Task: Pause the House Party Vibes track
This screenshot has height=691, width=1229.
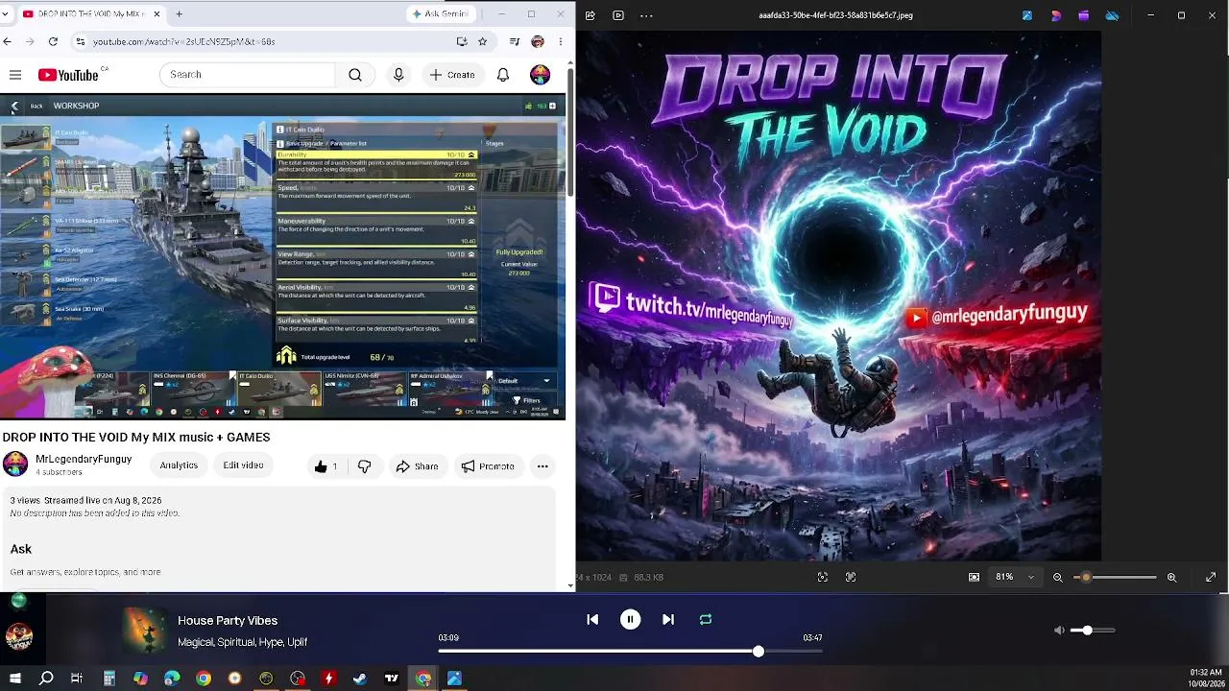Action: pyautogui.click(x=630, y=620)
